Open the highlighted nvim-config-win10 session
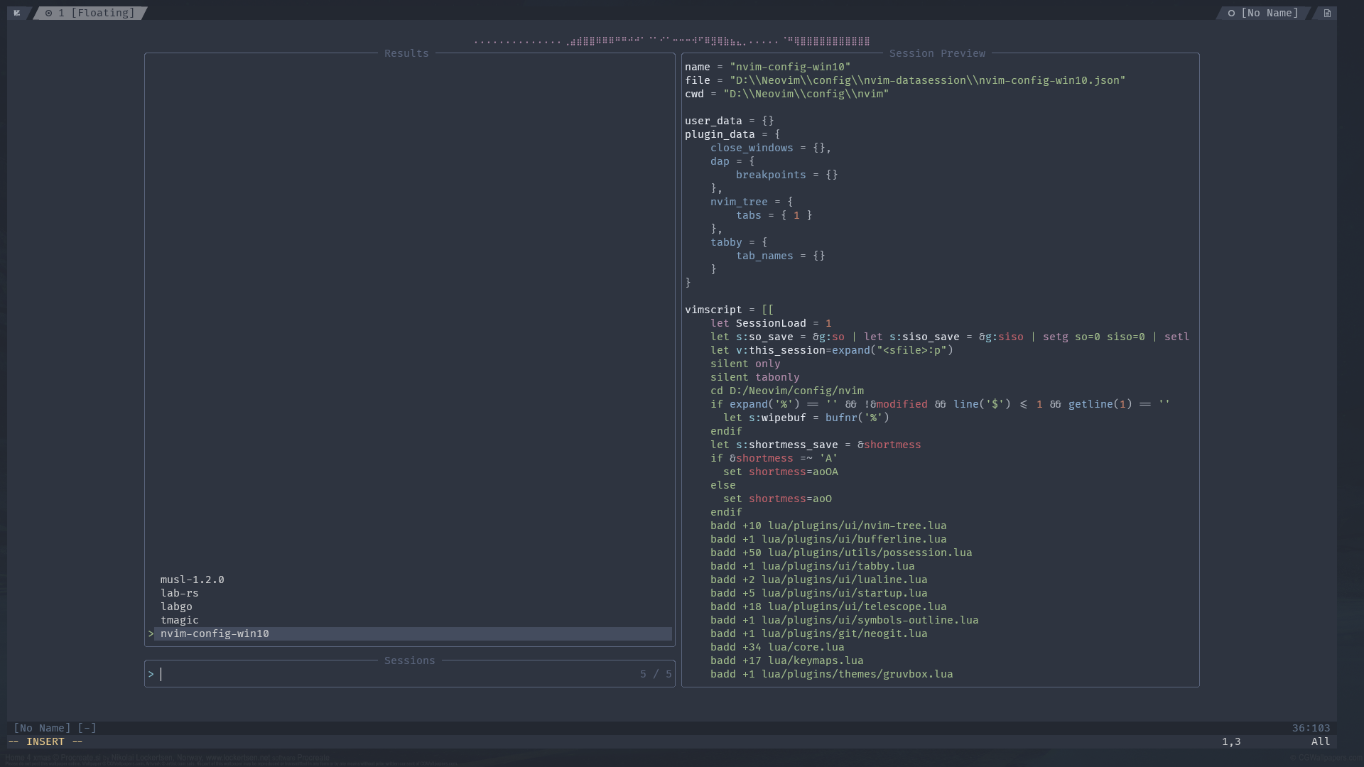 (215, 633)
